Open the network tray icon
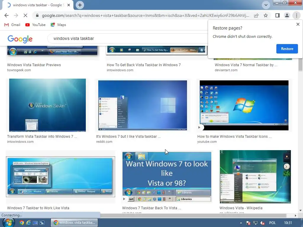The height and width of the screenshot is (227, 303). pyautogui.click(x=255, y=223)
